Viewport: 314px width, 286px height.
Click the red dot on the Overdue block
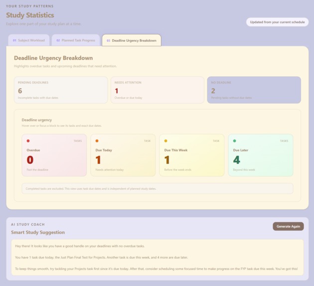[x=28, y=141]
